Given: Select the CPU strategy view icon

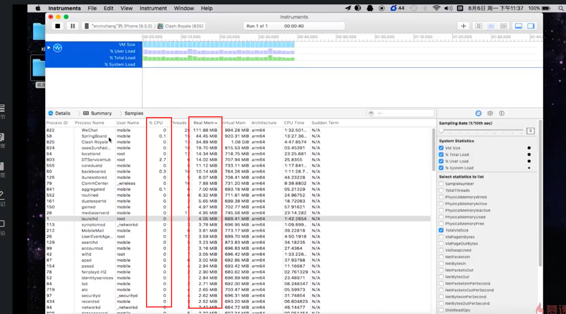Looking at the screenshot, I should tap(479, 26).
